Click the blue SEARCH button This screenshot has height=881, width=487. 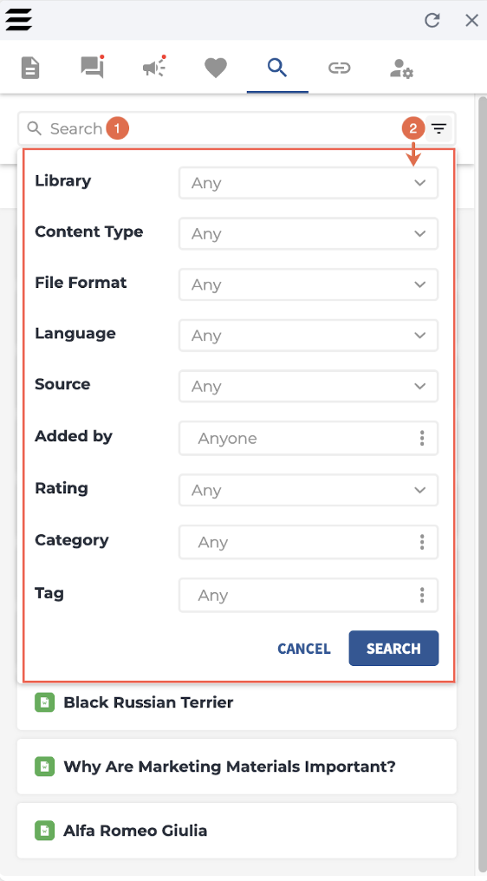(x=393, y=649)
